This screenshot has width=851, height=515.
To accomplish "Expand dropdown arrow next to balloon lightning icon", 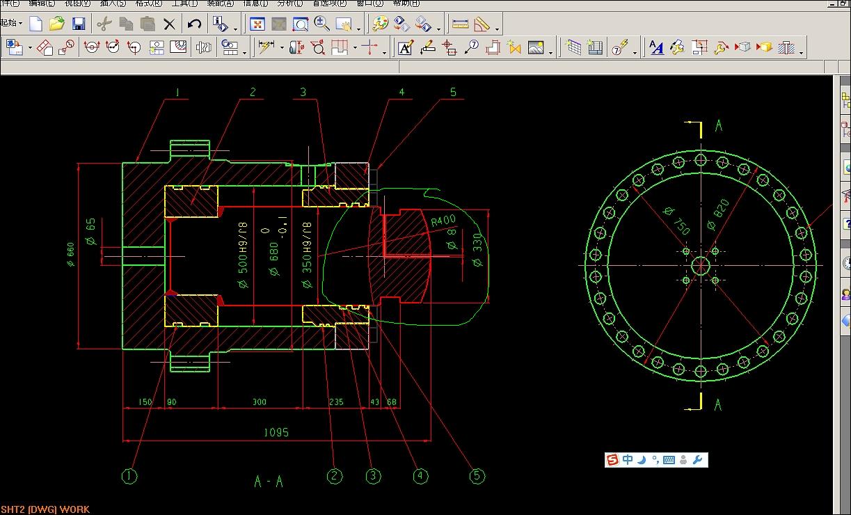I will (635, 52).
